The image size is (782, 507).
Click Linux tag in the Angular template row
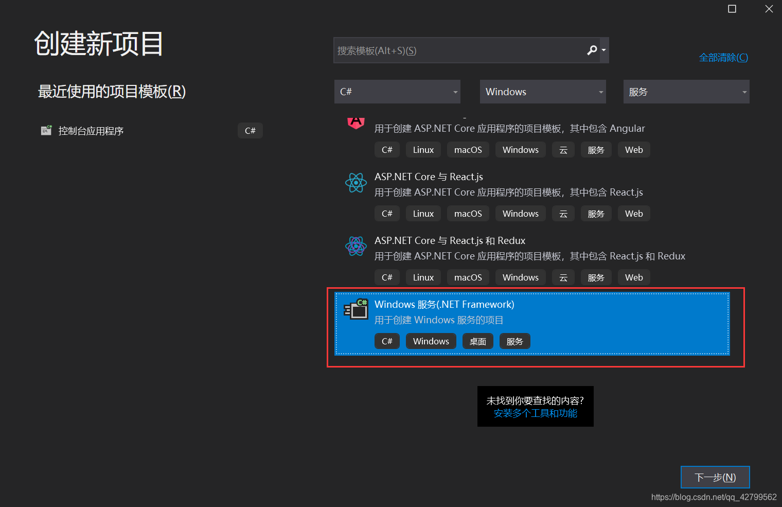pos(423,150)
